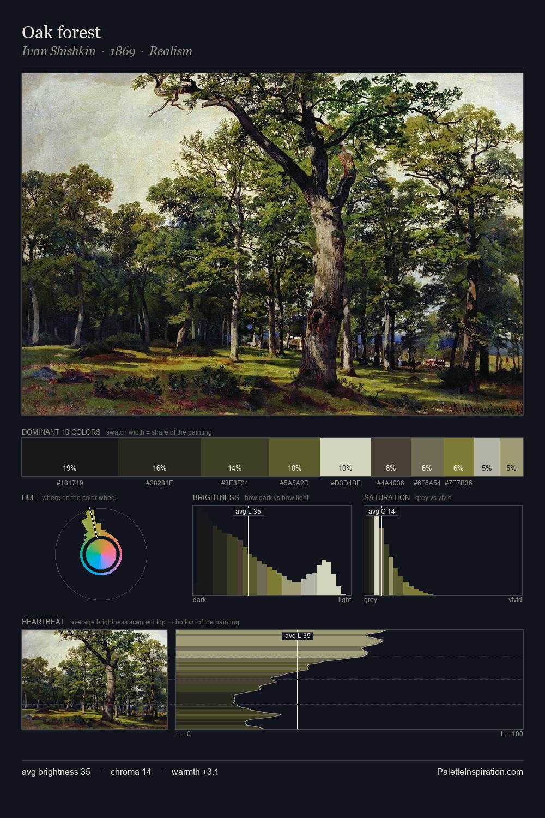Click the avg L 35 marker in Heartbeat chart
This screenshot has width=545, height=818.
click(298, 636)
